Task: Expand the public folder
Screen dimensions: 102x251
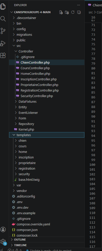Action: (47, 40)
